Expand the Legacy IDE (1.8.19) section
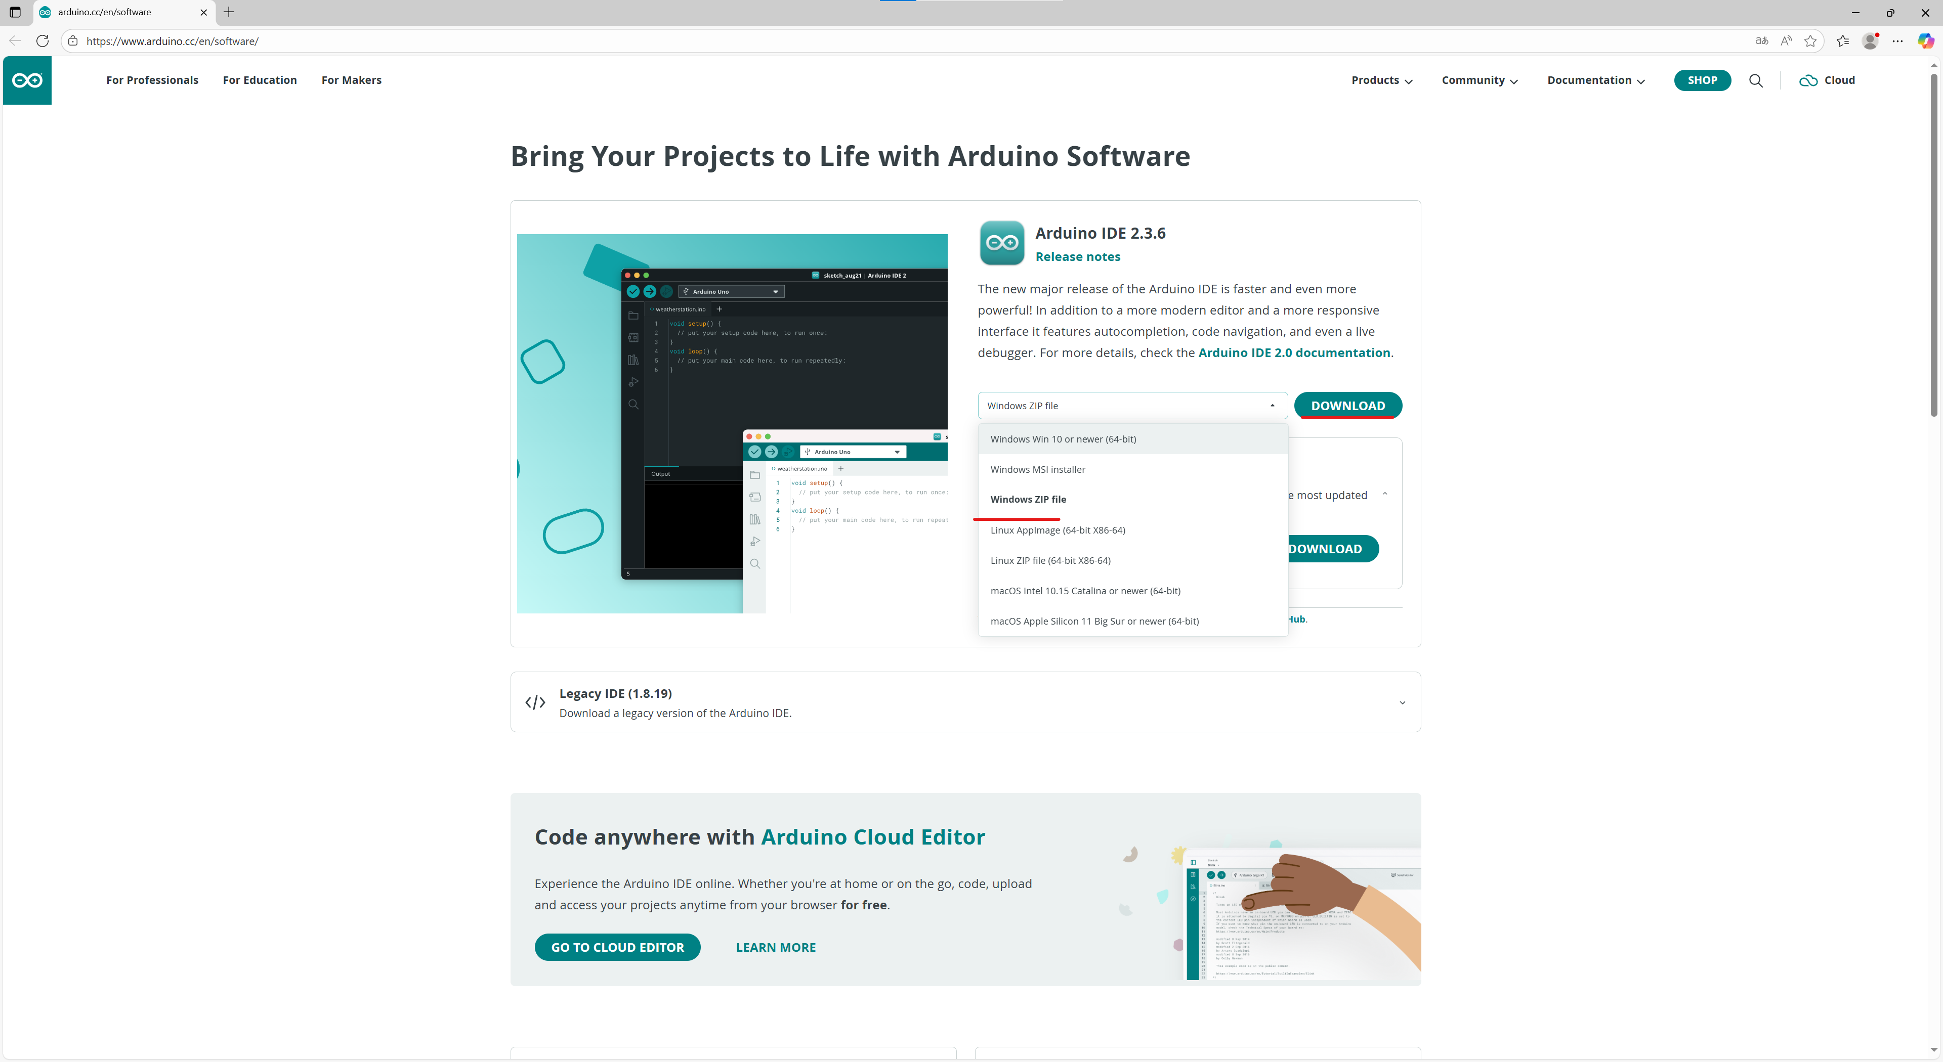Viewport: 1943px width, 1062px height. pos(1402,702)
